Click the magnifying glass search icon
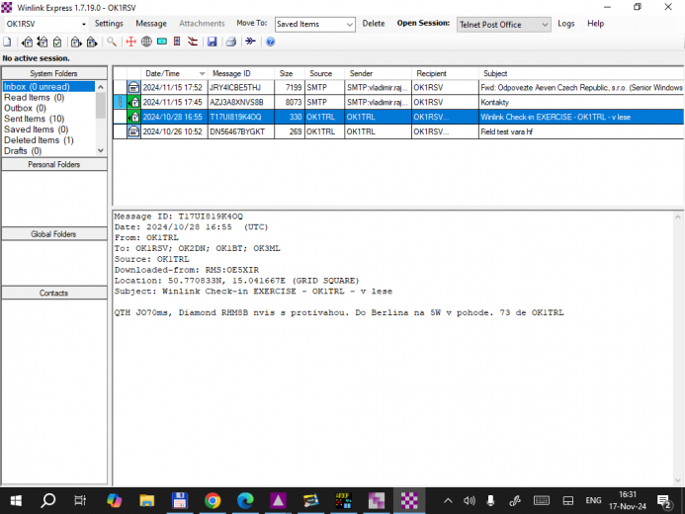The width and height of the screenshot is (685, 514). (x=112, y=42)
